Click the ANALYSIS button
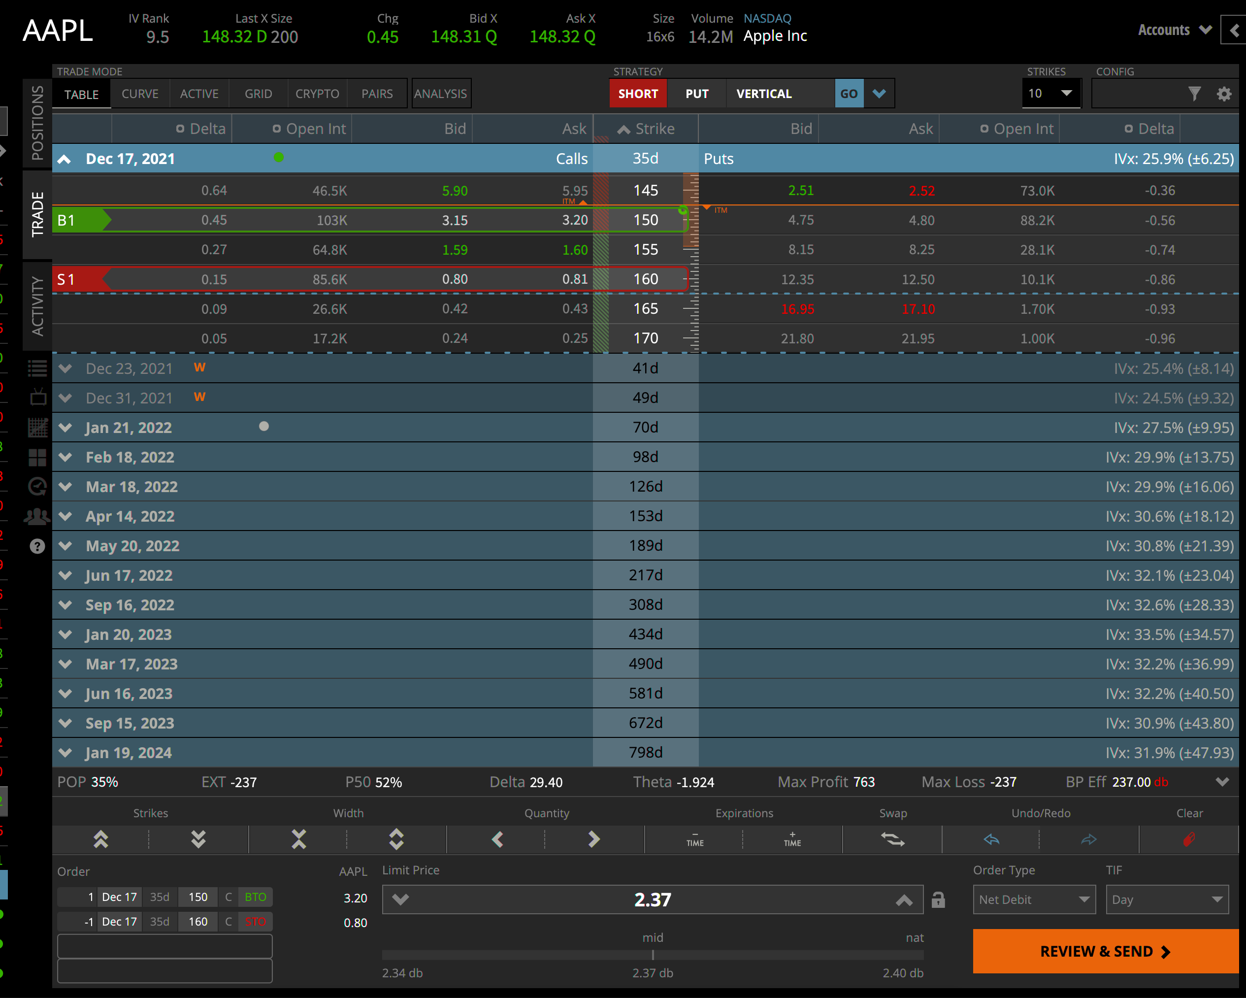 tap(440, 94)
